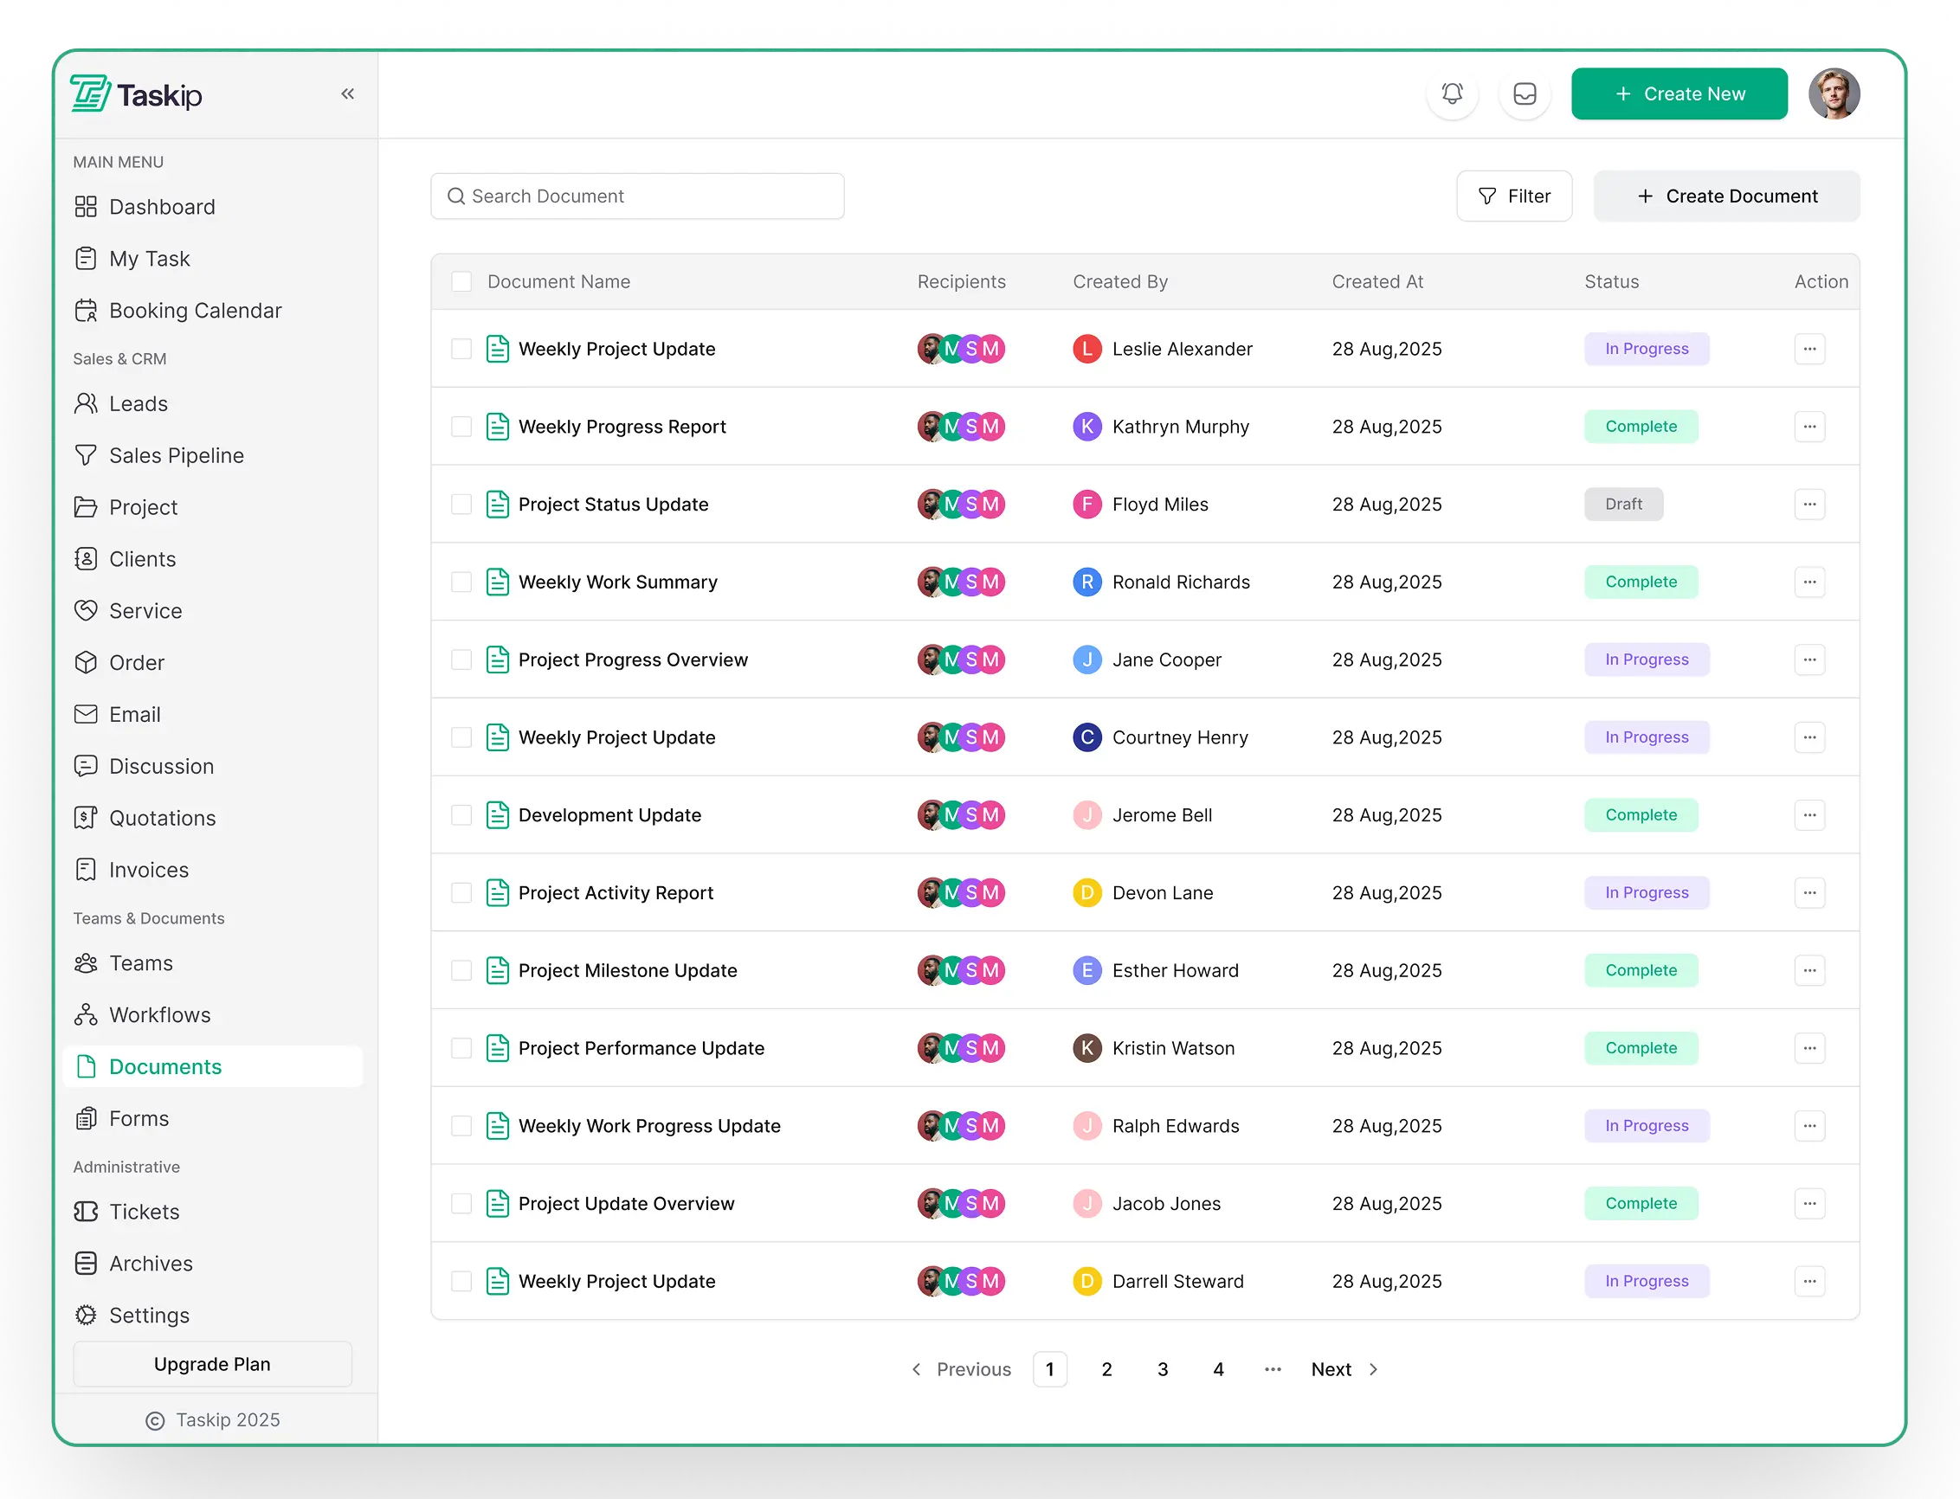1960x1499 pixels.
Task: Click the Workflows sidebar icon
Action: pyautogui.click(x=86, y=1014)
